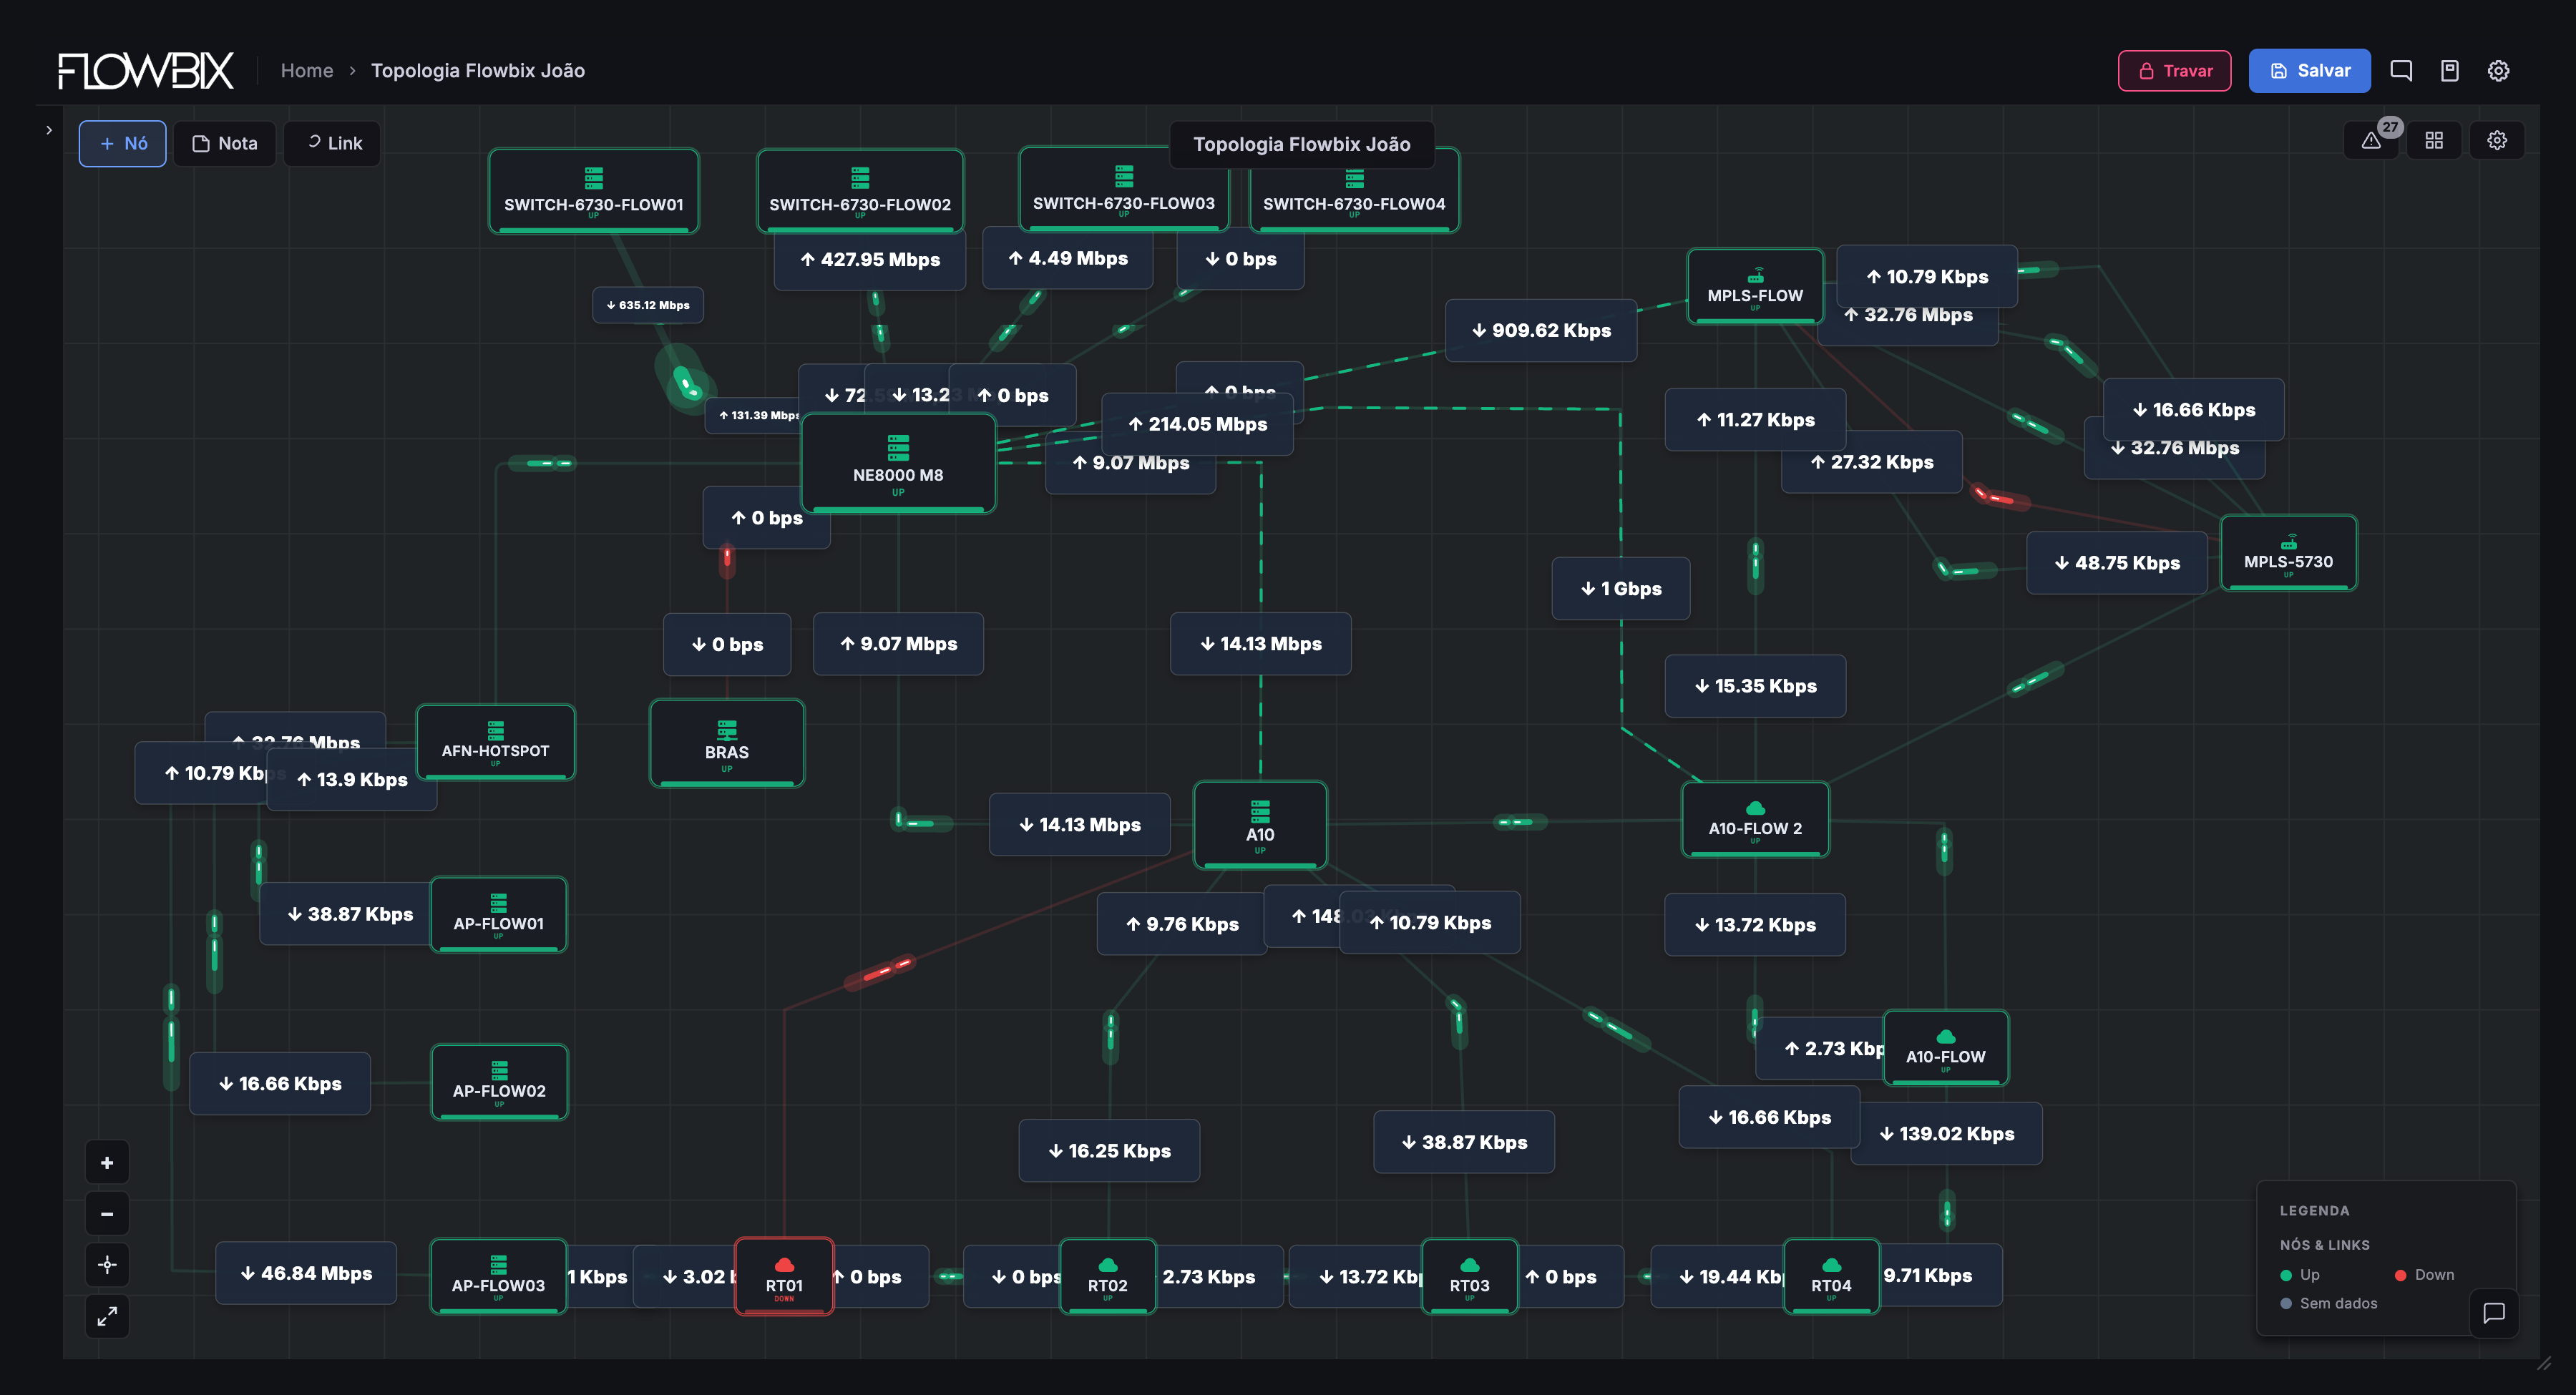The image size is (2576, 1395).
Task: Select the SWITCH-6730-FLOW02 node
Action: point(860,191)
